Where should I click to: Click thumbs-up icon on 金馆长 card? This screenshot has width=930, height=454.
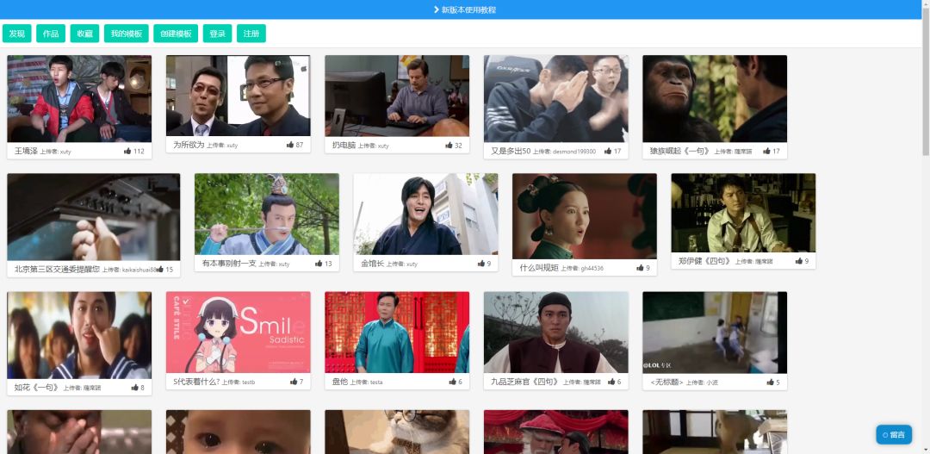pos(481,264)
